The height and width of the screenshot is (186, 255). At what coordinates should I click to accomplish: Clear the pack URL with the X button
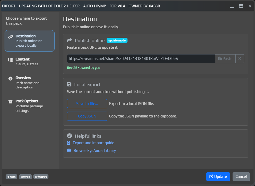239,59
